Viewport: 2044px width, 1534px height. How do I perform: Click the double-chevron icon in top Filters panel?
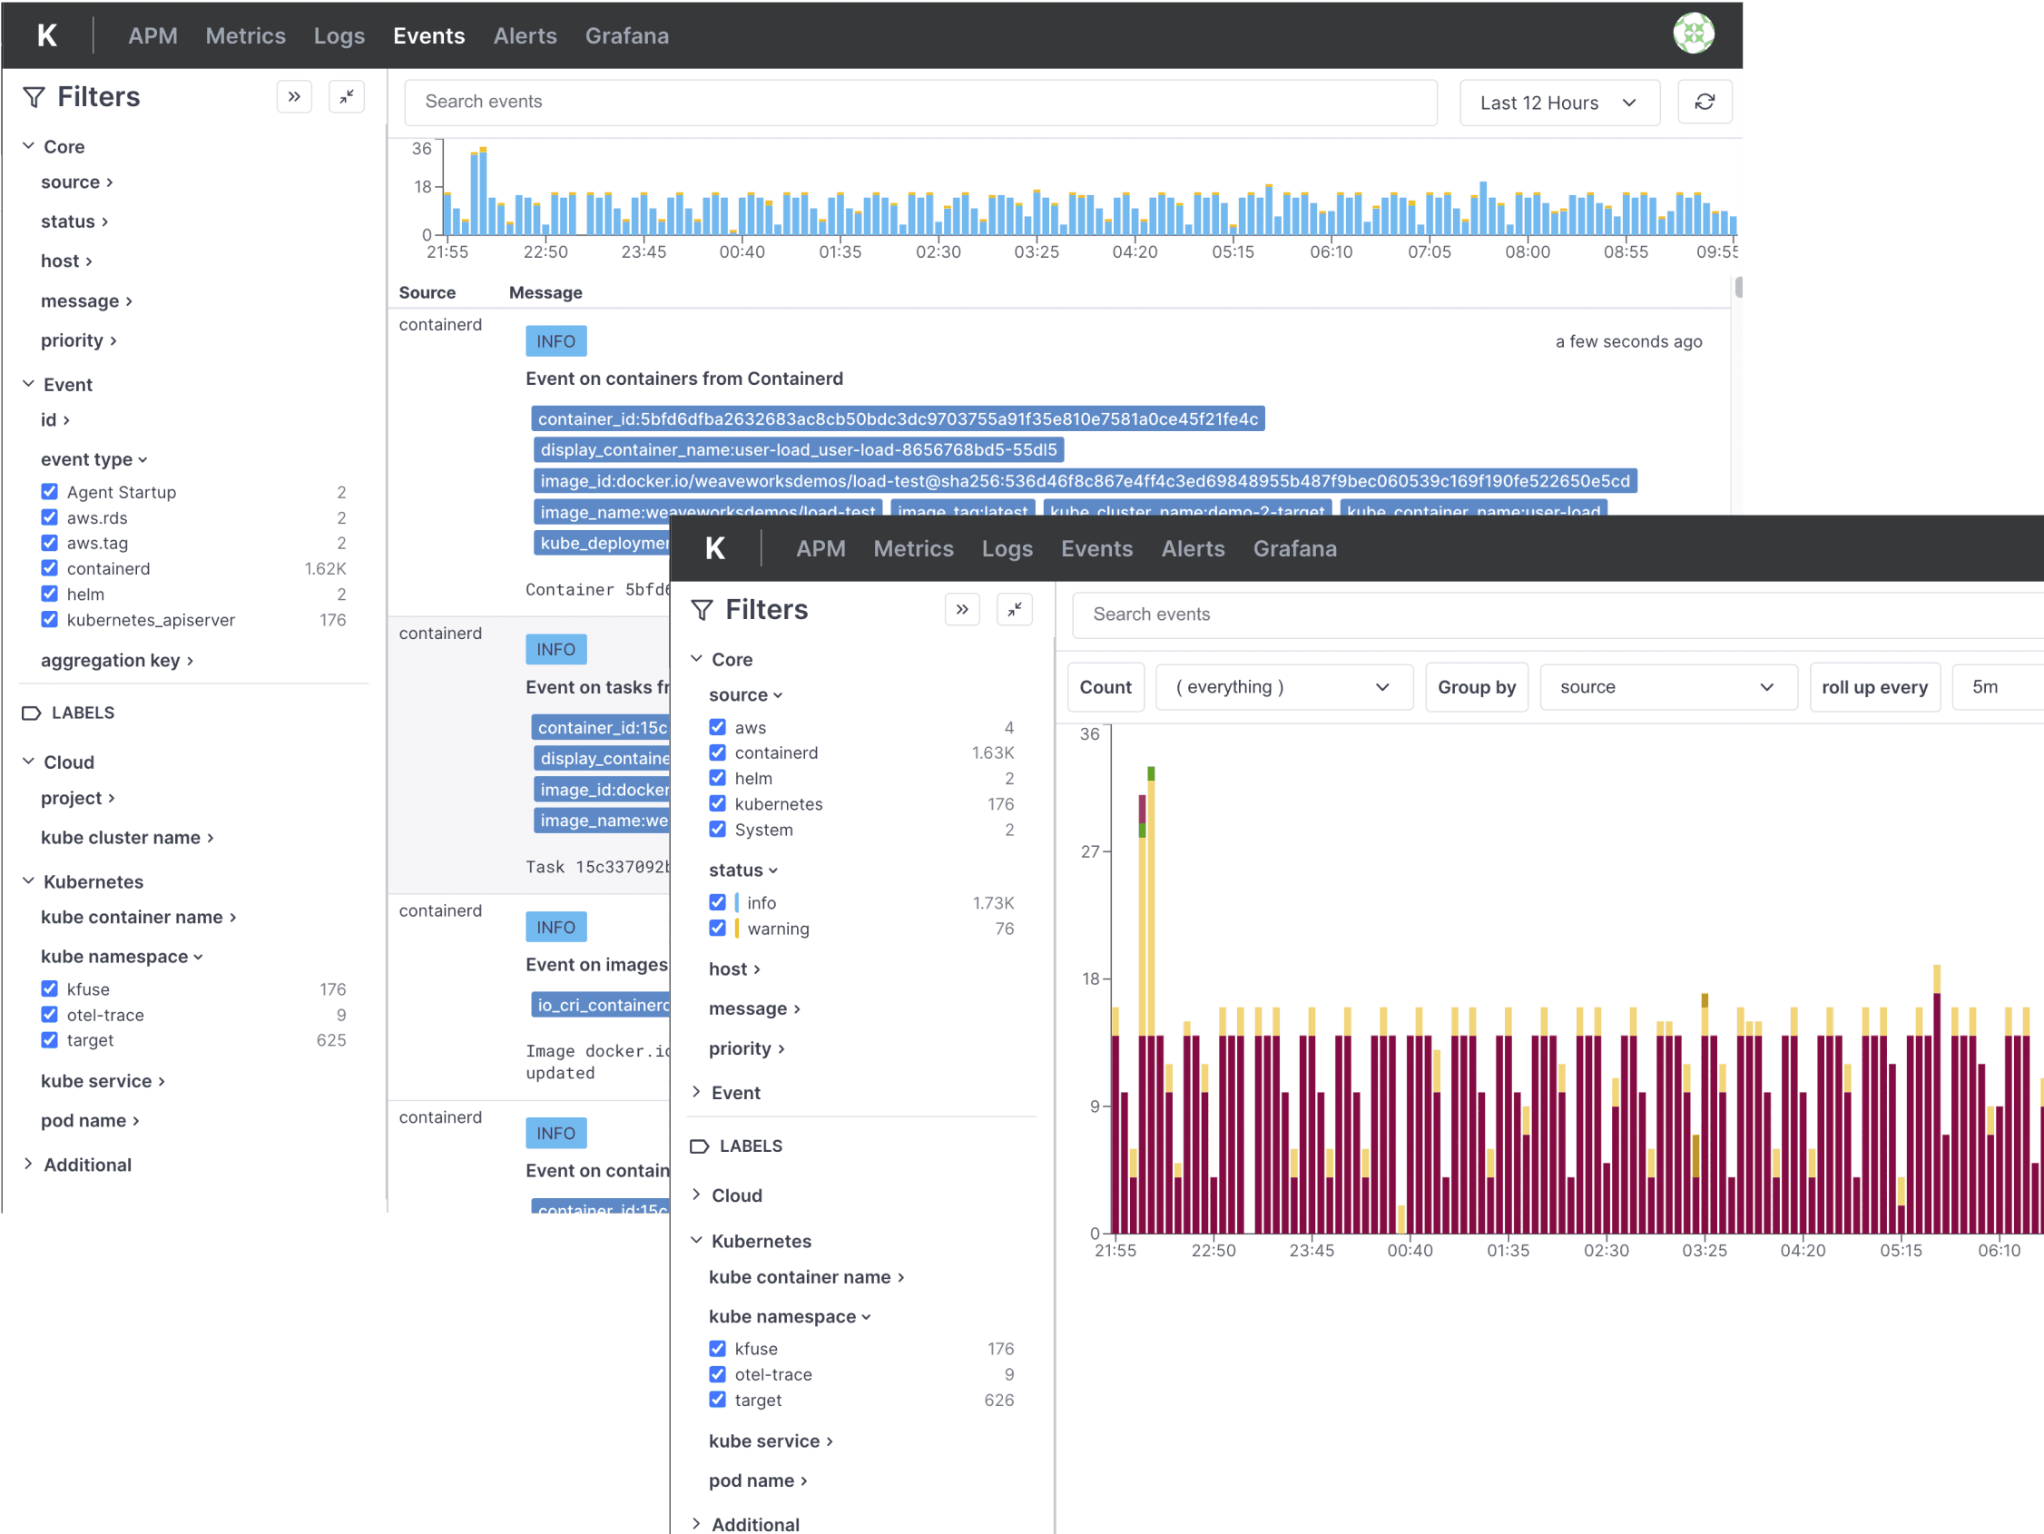tap(294, 97)
